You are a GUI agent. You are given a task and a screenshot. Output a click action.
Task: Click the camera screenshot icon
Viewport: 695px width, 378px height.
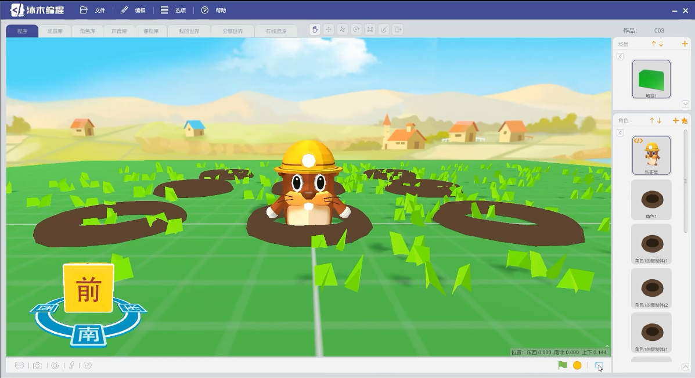click(x=37, y=366)
